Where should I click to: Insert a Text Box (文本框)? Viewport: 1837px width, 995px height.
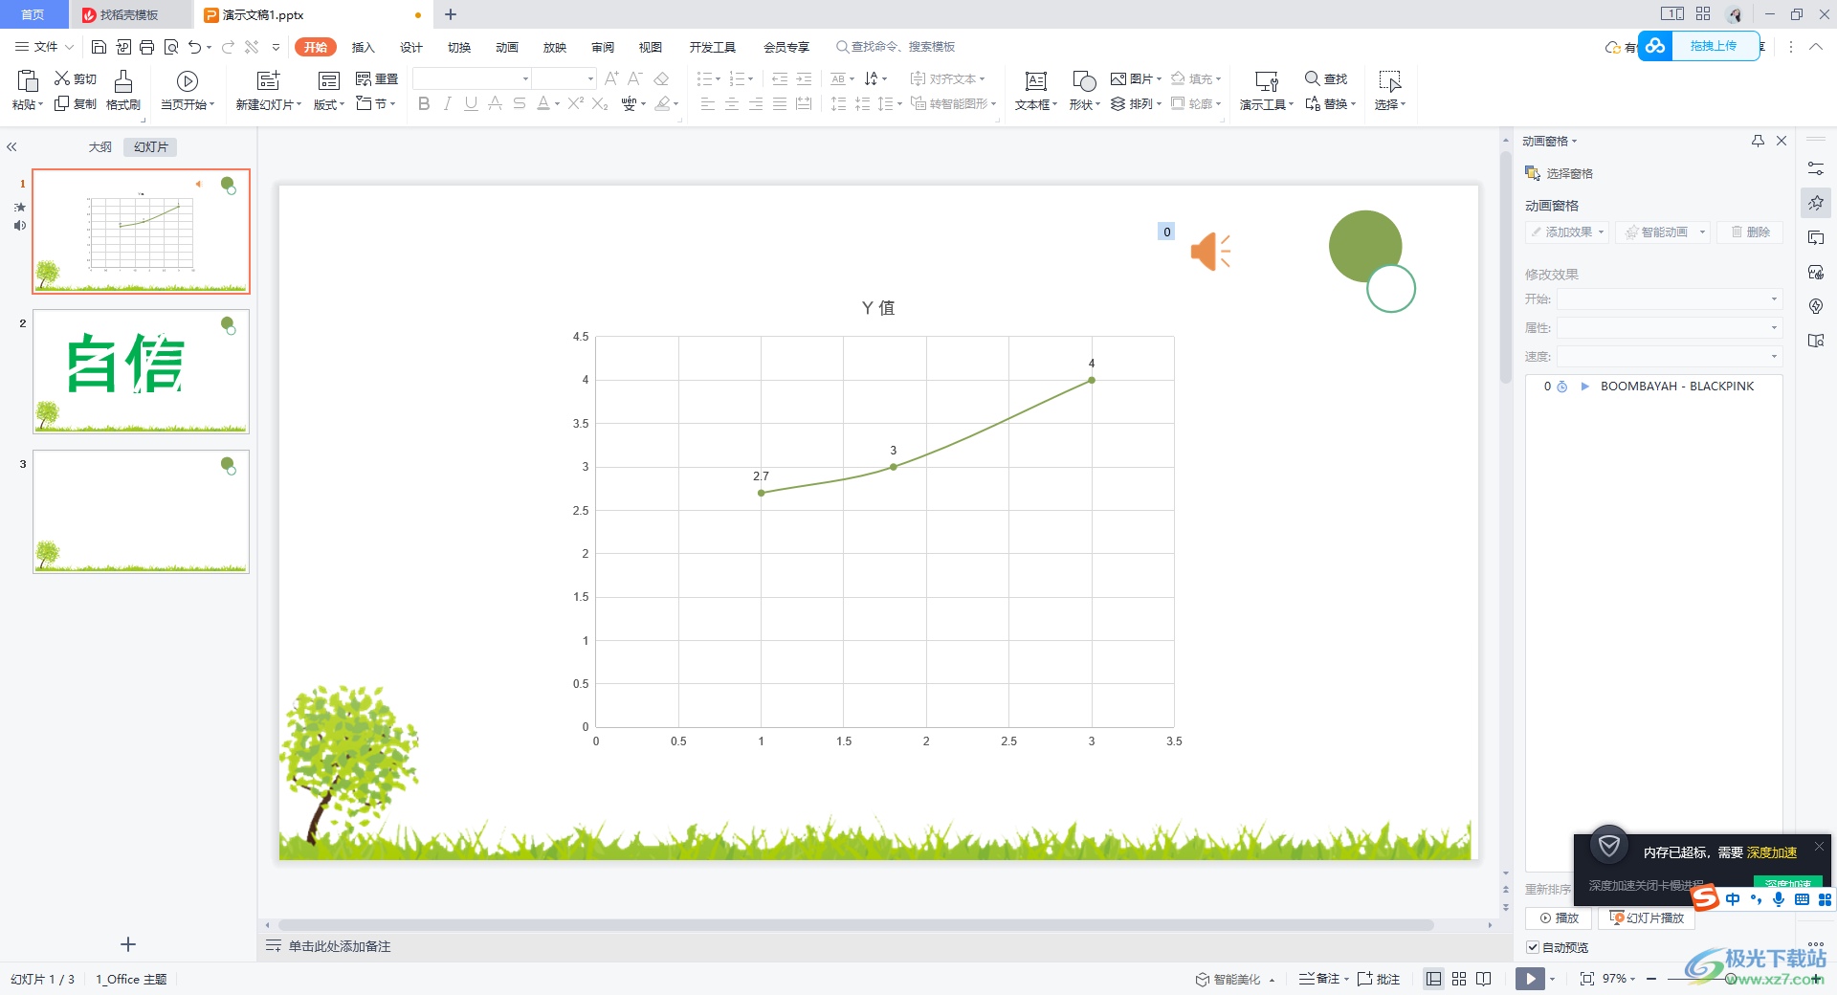coord(1036,90)
